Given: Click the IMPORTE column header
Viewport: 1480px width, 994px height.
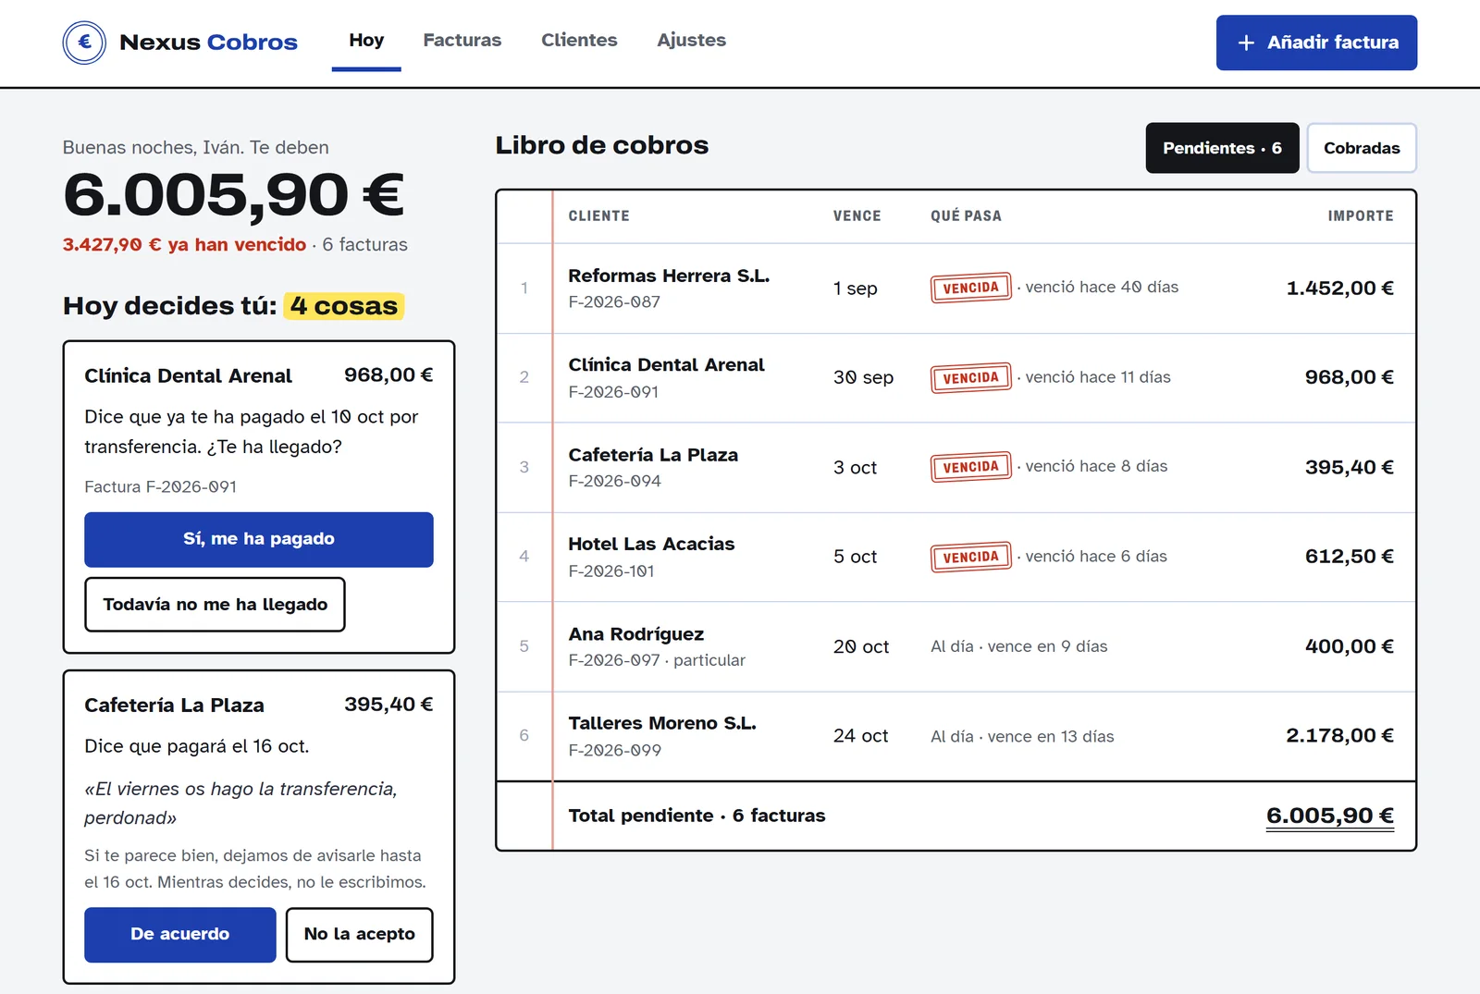Looking at the screenshot, I should click(1361, 215).
